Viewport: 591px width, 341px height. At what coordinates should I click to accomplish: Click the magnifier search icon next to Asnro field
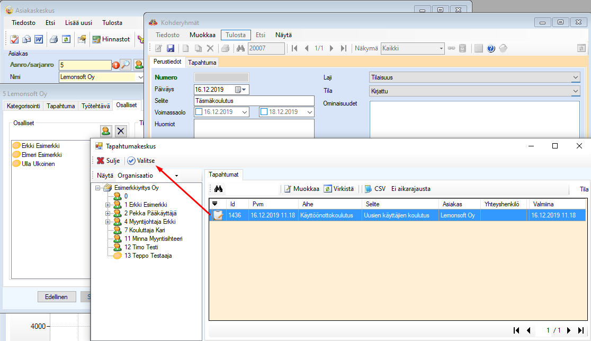[126, 65]
